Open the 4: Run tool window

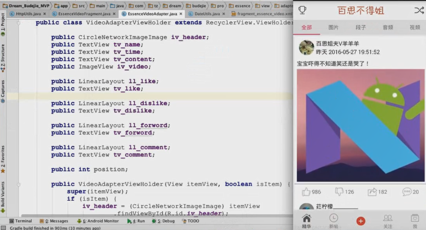(x=136, y=221)
